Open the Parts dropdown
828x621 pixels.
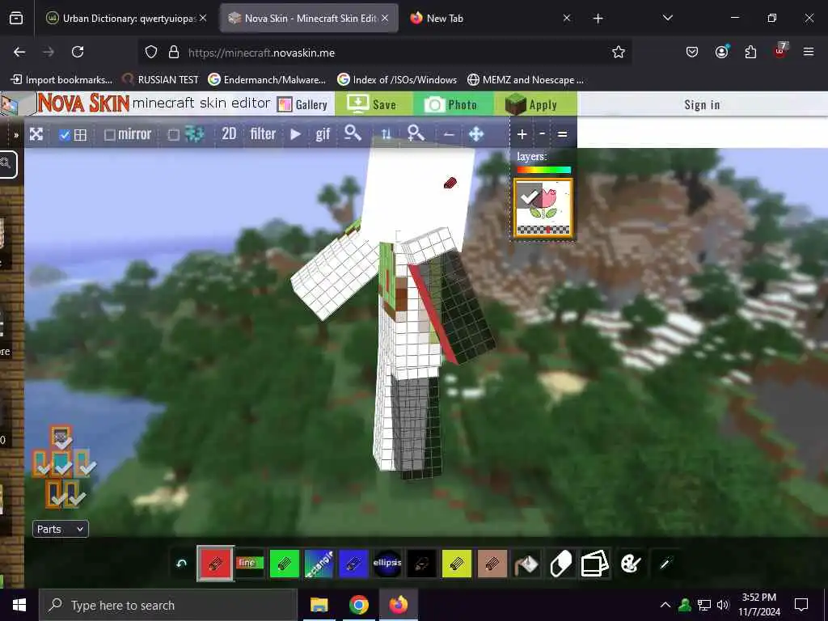coord(60,529)
